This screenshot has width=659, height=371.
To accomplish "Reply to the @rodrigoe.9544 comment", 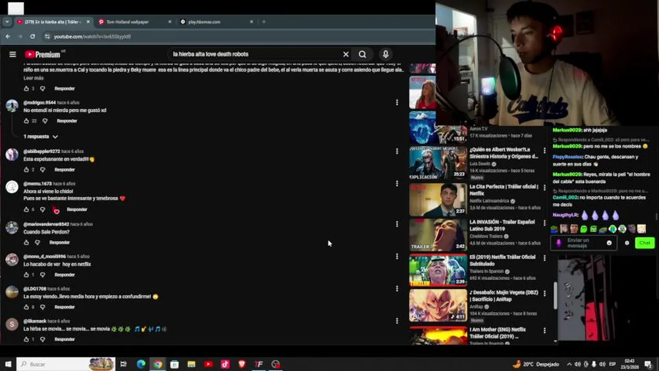I will (67, 121).
